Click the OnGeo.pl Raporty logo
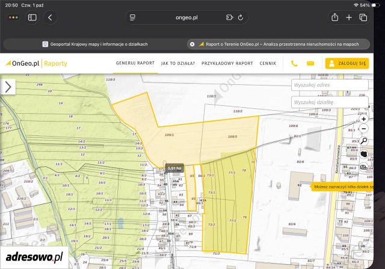 click(36, 63)
